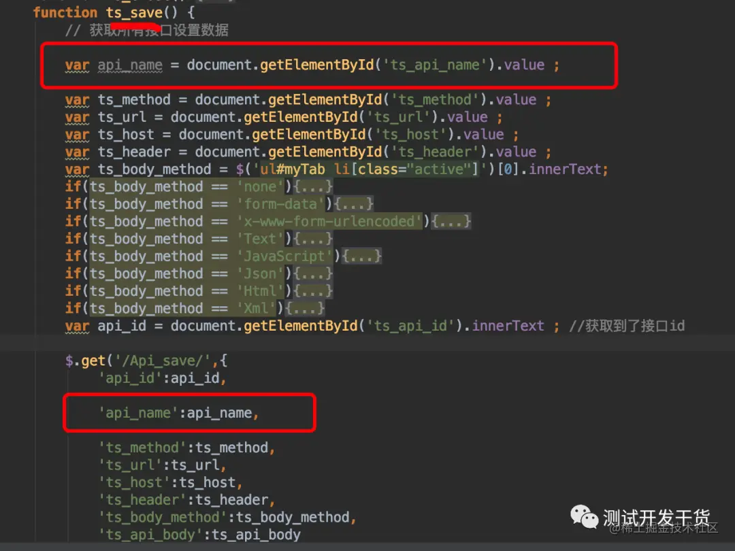The width and height of the screenshot is (735, 551).
Task: Click the 'ts_url':ts_url parameter line
Action: [162, 465]
